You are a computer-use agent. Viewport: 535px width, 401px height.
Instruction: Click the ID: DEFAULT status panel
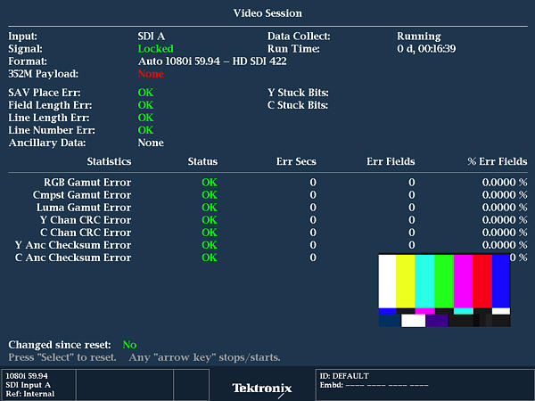click(424, 384)
